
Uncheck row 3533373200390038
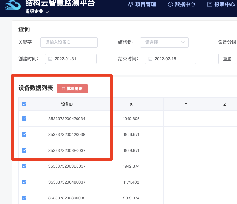click(x=24, y=198)
